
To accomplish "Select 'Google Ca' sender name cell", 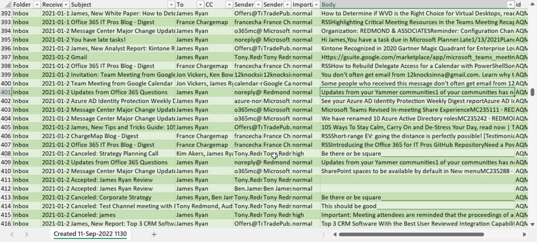I will [x=277, y=83].
